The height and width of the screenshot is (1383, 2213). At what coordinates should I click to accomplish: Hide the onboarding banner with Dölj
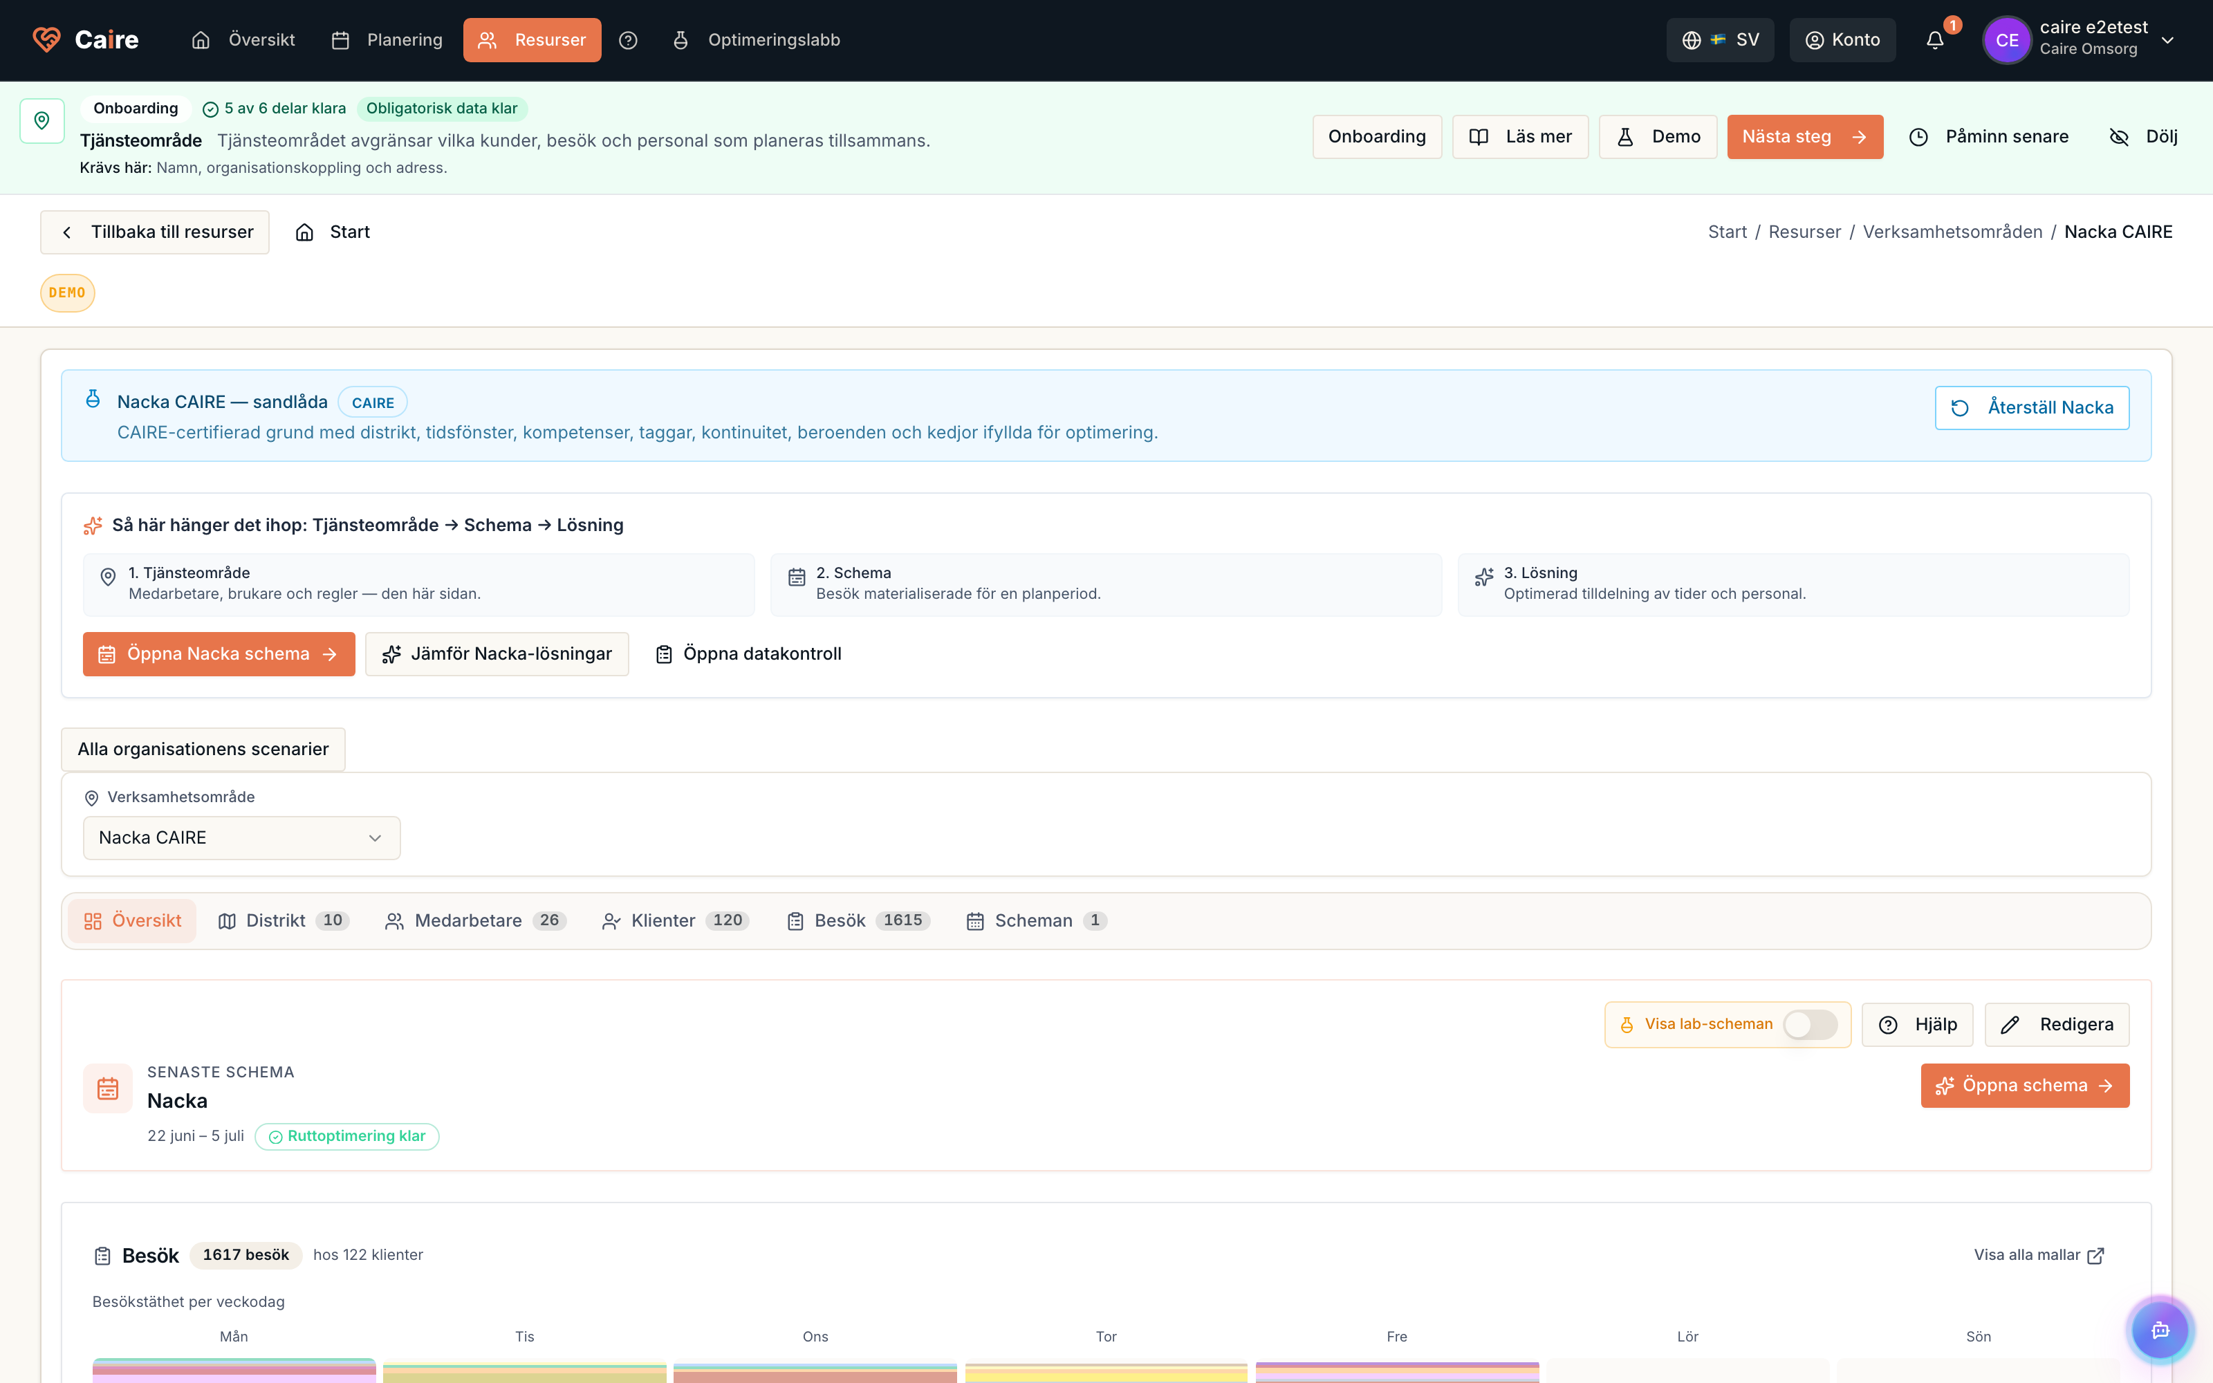pos(2144,136)
